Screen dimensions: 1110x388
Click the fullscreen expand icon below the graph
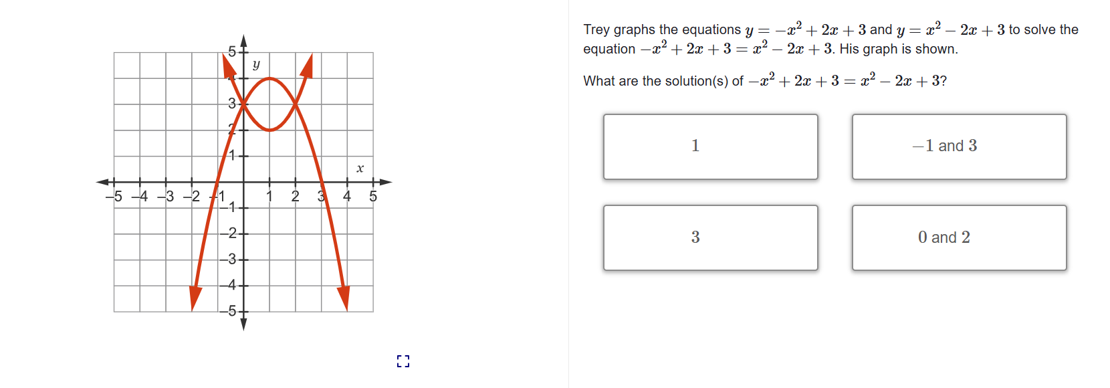[403, 361]
